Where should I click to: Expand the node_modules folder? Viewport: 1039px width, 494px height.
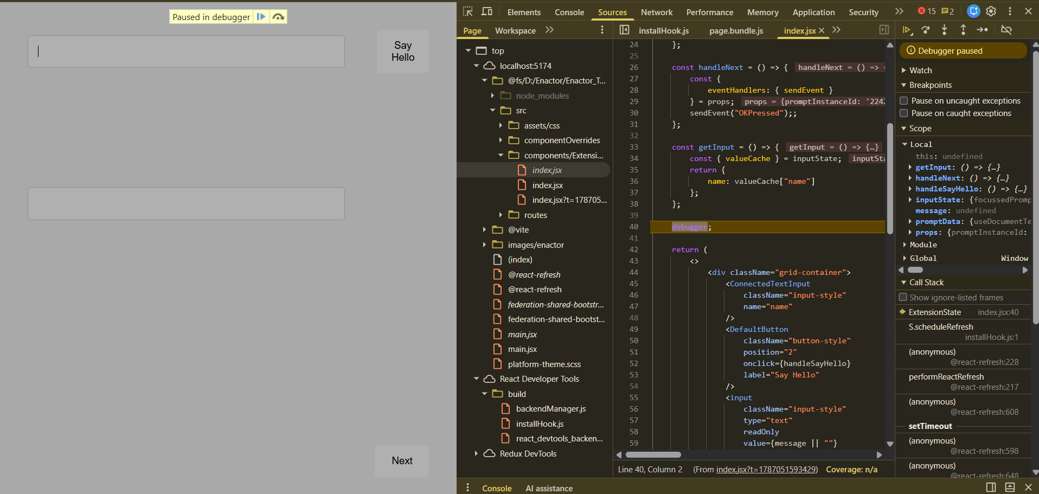pyautogui.click(x=492, y=95)
